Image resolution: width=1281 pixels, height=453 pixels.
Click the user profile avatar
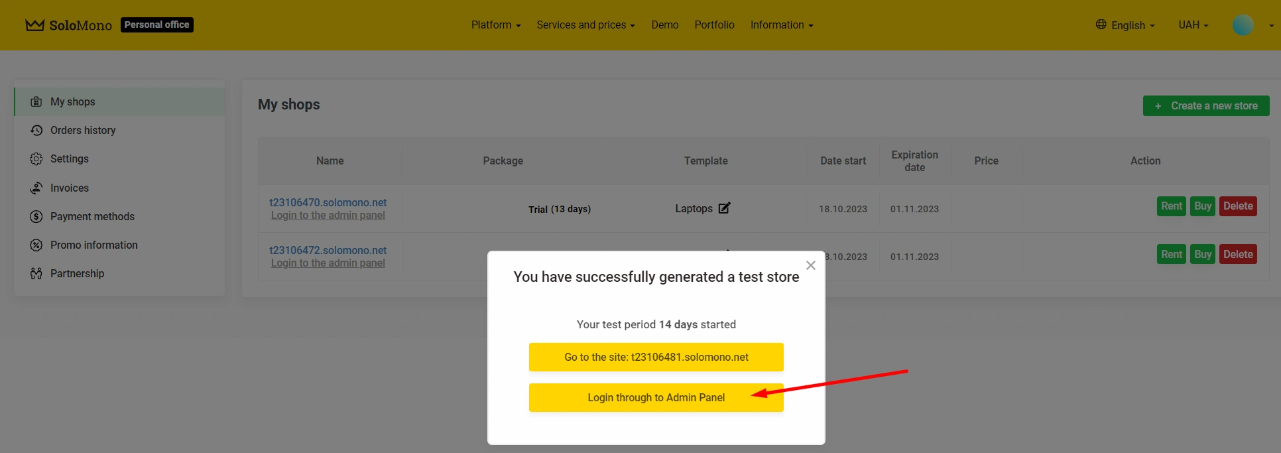1243,25
